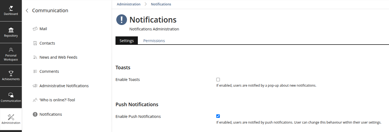Switch to the Permissions tab
Image resolution: width=389 pixels, height=132 pixels.
coord(154,41)
